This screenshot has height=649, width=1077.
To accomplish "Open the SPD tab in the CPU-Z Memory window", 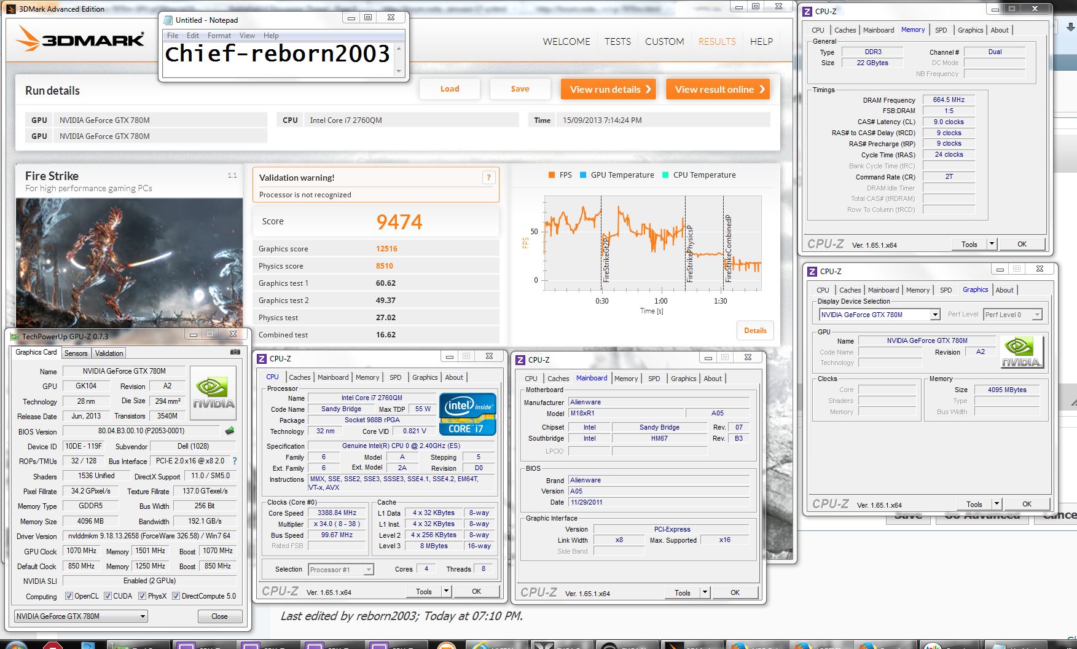I will pos(941,30).
